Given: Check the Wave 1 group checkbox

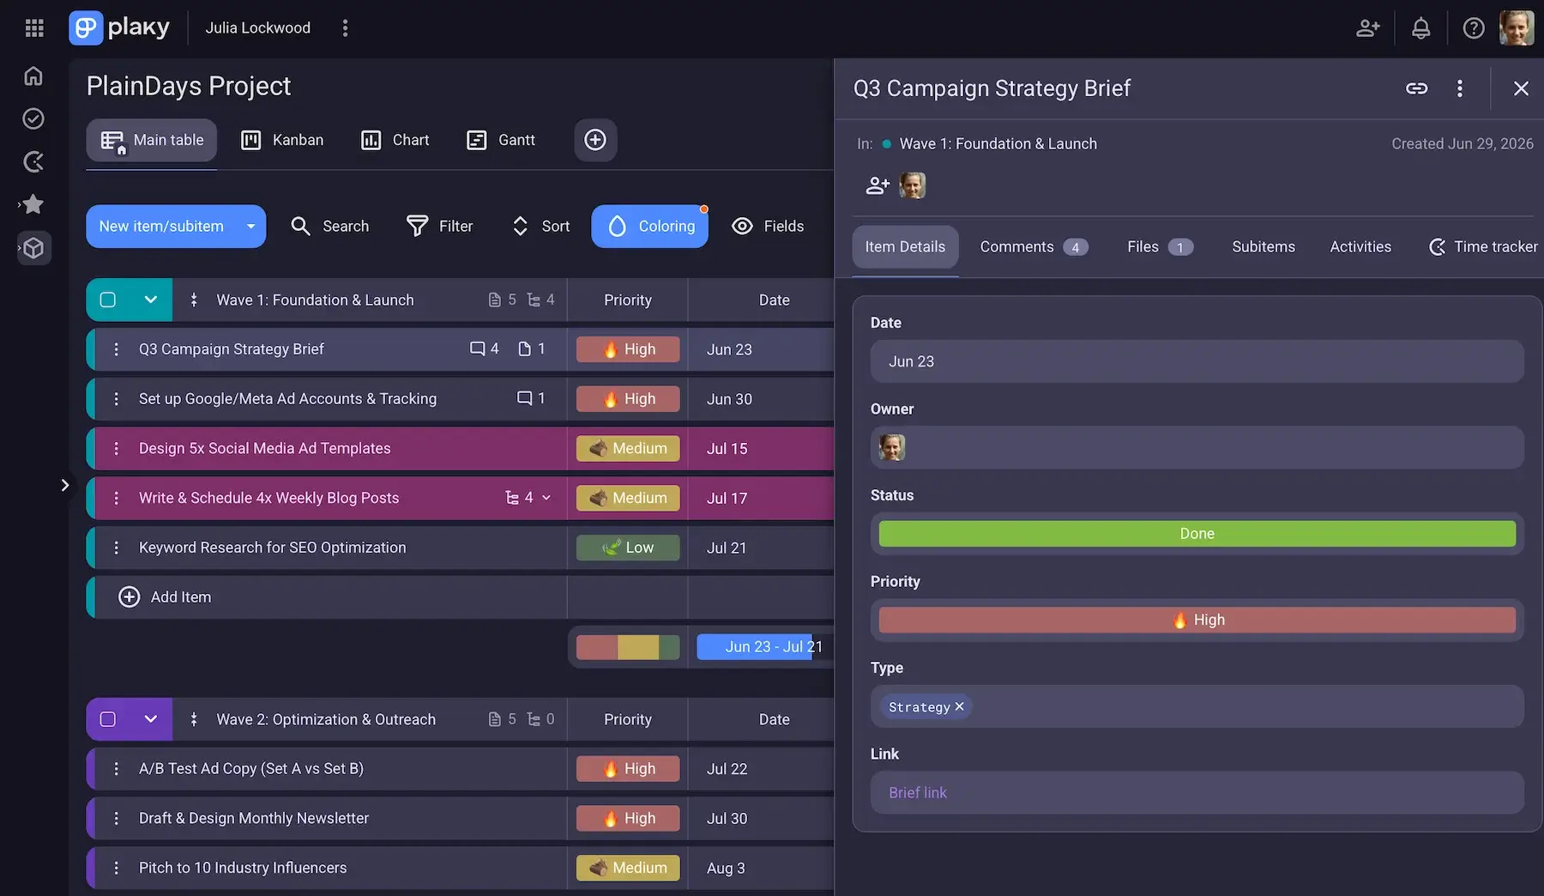Looking at the screenshot, I should [108, 300].
